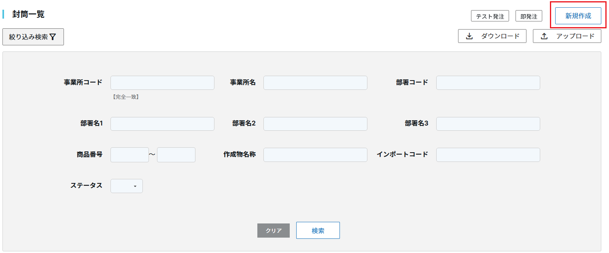Click into the 部署名1 field
Viewport: 609px width, 253px height.
[162, 124]
